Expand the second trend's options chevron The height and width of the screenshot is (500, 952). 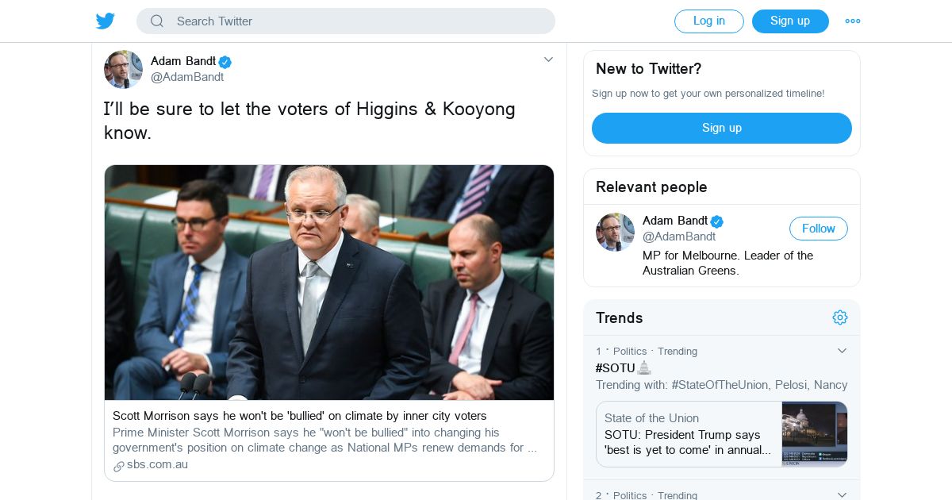[843, 494]
